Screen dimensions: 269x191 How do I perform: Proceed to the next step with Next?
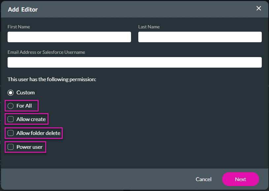[x=240, y=179]
